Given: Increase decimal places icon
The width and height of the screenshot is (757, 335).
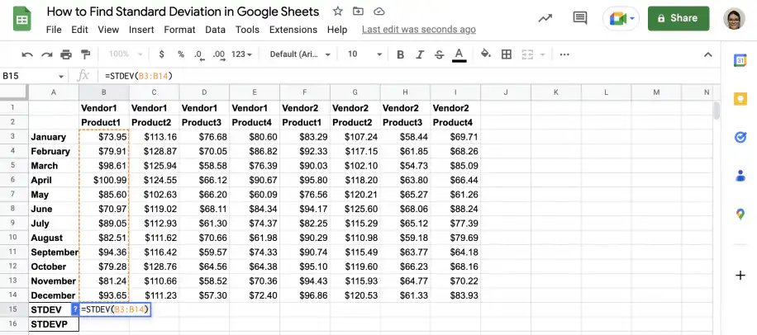Looking at the screenshot, I should [219, 55].
